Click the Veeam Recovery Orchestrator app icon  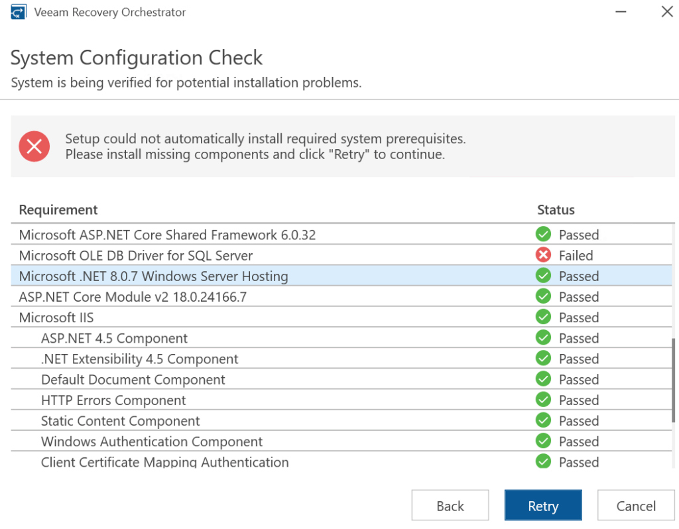click(x=18, y=12)
